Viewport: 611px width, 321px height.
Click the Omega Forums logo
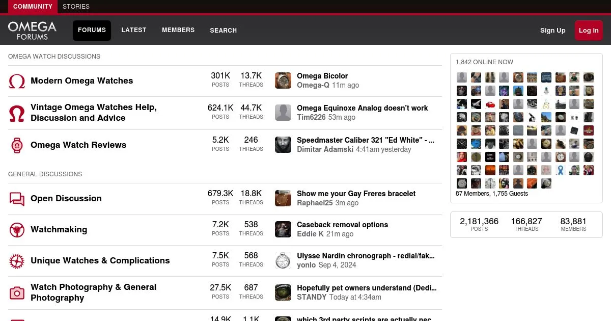(x=32, y=30)
